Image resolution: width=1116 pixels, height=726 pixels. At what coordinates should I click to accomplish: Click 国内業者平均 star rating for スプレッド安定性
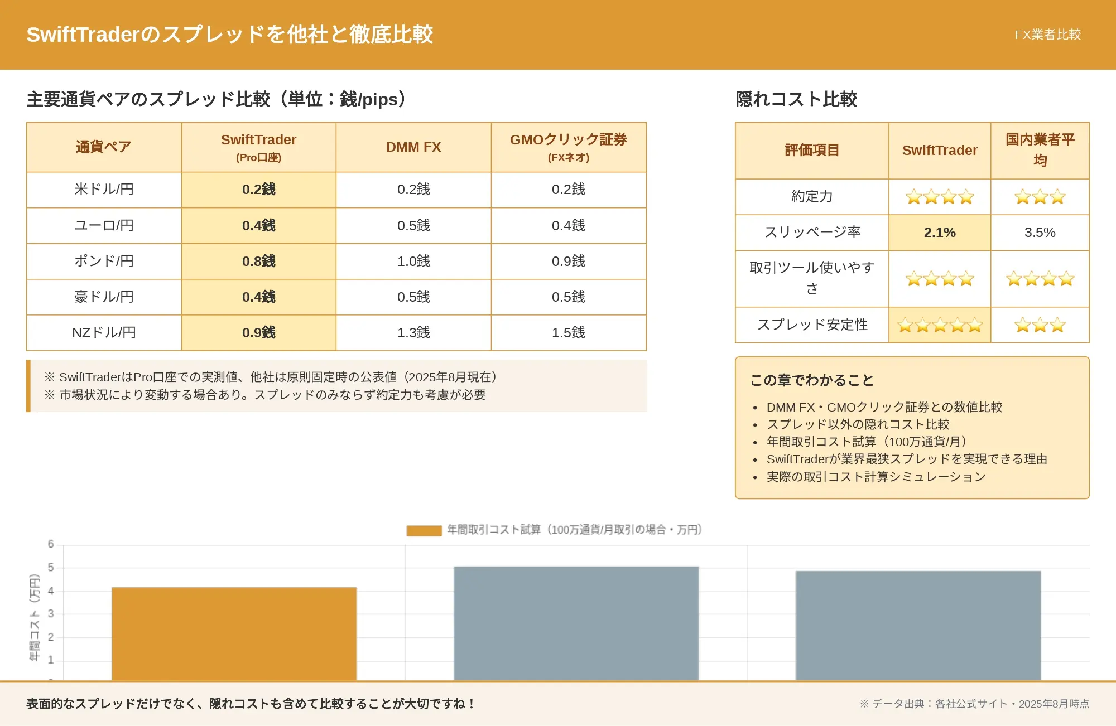click(x=1040, y=325)
